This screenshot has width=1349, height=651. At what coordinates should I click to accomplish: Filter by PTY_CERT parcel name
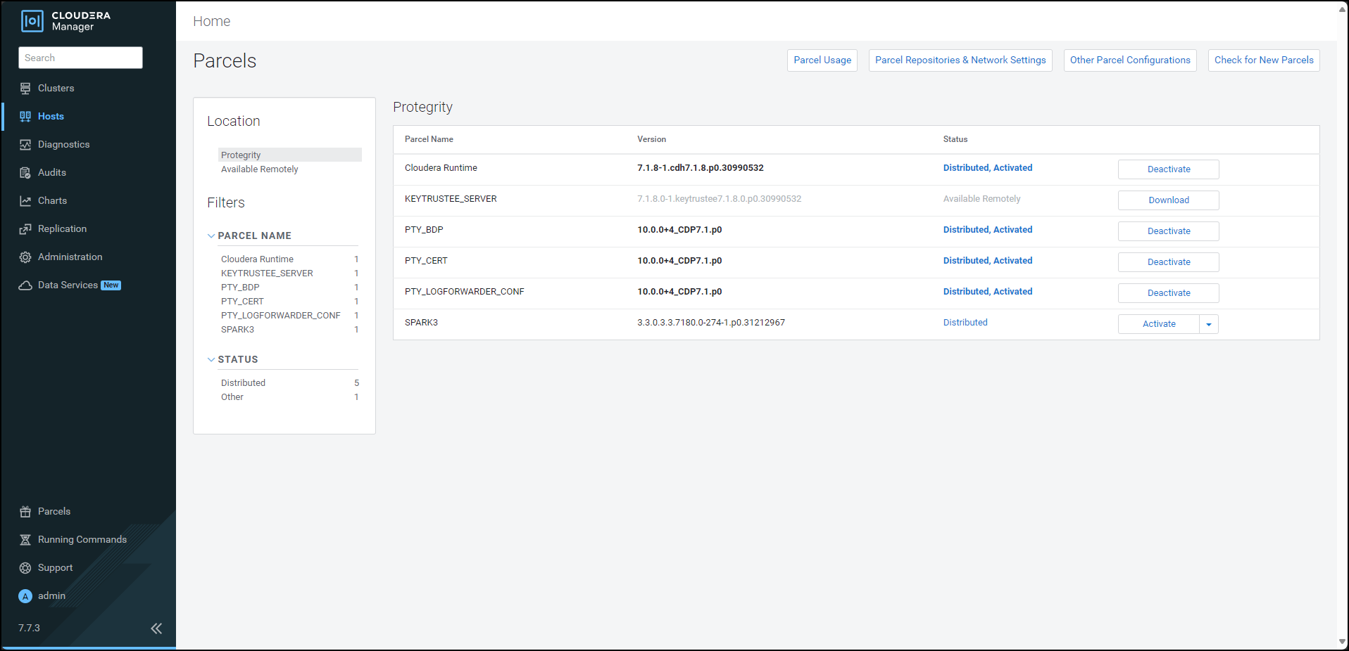pos(242,302)
